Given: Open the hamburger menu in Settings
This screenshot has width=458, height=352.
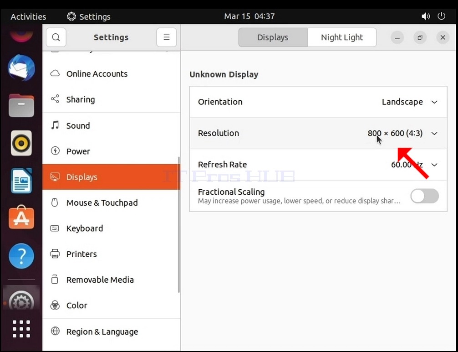Looking at the screenshot, I should click(x=167, y=37).
